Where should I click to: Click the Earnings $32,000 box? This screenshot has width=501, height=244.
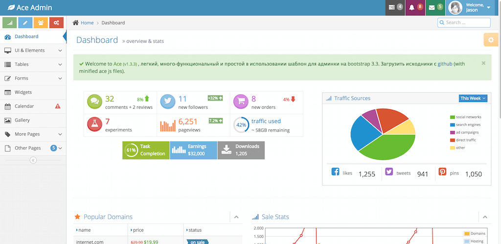tap(194, 150)
